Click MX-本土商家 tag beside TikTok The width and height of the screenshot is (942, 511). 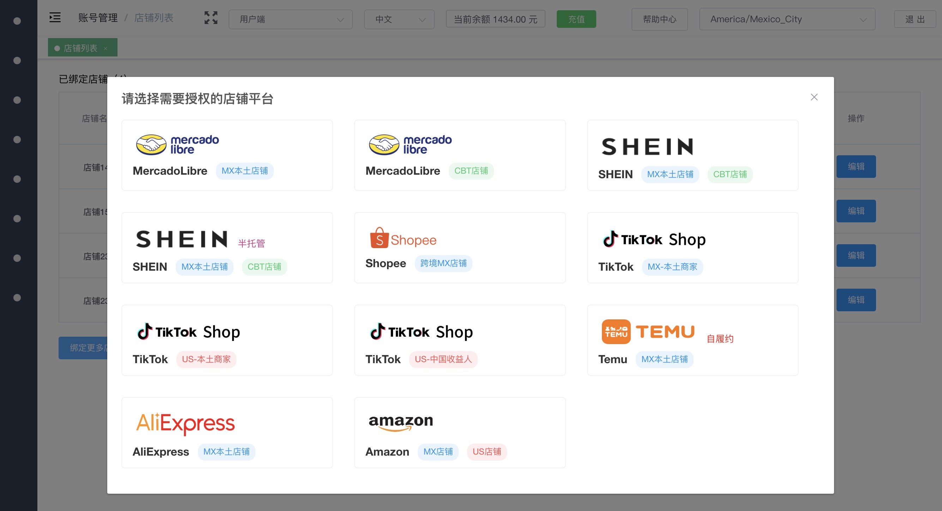click(x=672, y=267)
